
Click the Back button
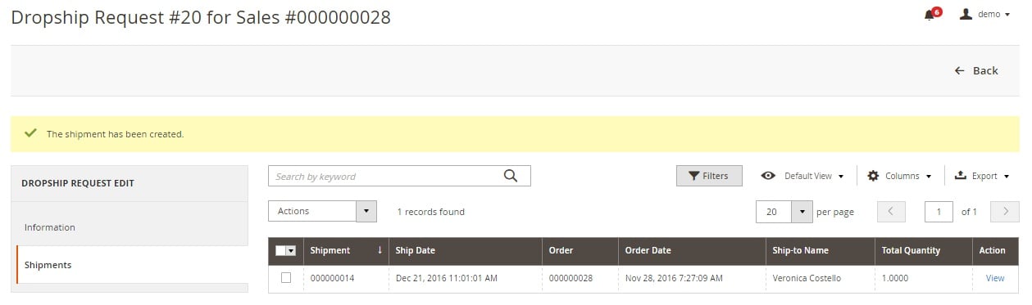[975, 70]
